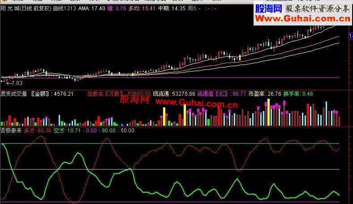Click the green 周5 label
The width and height of the screenshot is (353, 204).
pos(194,9)
